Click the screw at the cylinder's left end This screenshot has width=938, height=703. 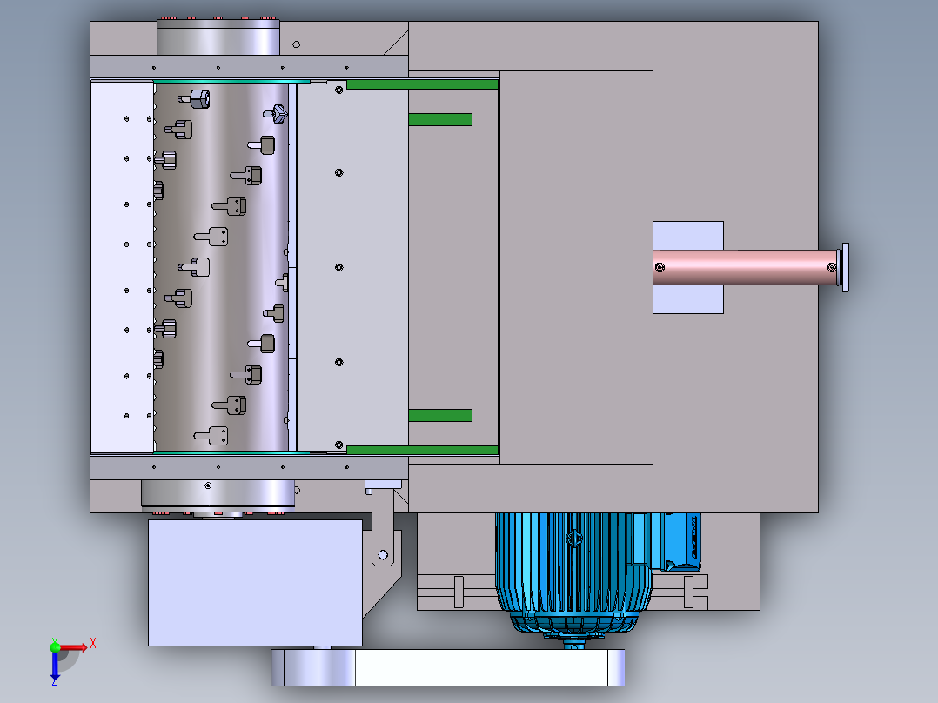pyautogui.click(x=660, y=267)
